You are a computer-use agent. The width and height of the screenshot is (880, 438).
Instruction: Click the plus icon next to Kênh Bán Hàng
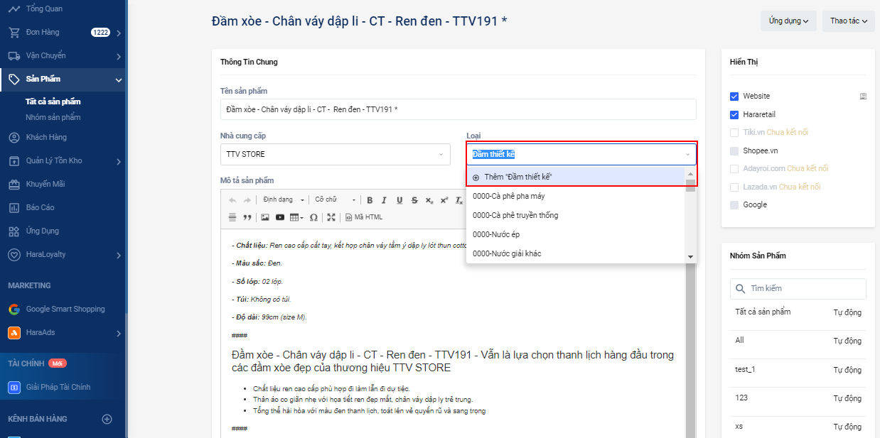coord(107,419)
